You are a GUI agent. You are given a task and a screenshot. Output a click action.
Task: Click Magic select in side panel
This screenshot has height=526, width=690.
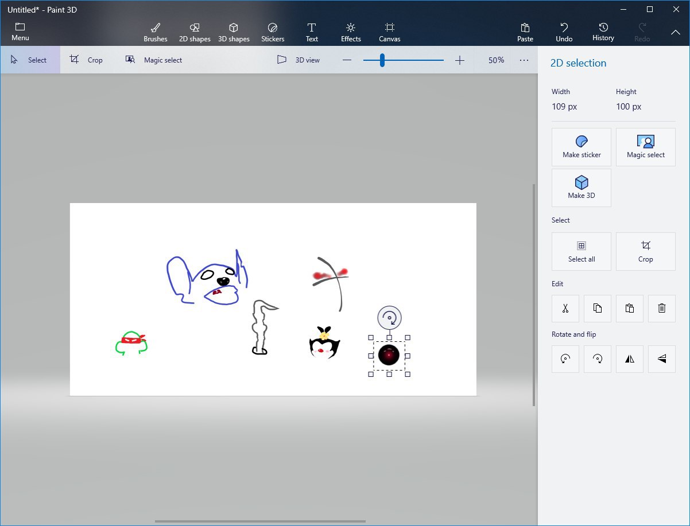[646, 147]
